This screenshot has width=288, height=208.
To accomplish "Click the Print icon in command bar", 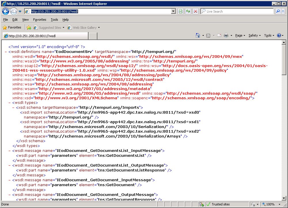I will tap(226, 35).
